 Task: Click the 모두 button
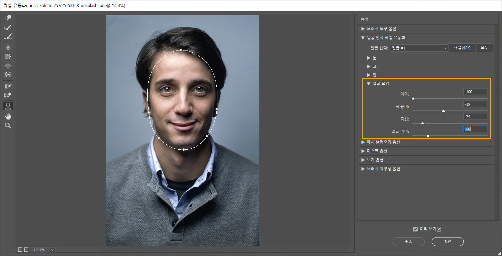(484, 48)
